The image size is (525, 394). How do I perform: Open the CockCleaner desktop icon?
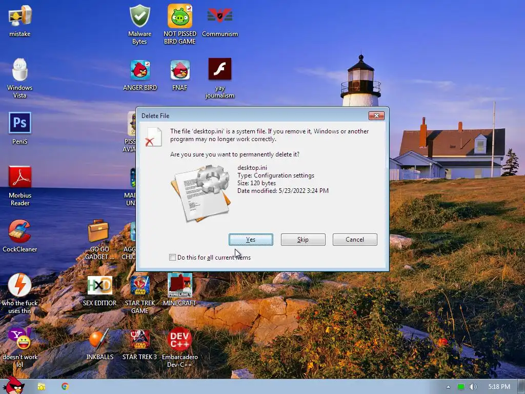tap(20, 236)
